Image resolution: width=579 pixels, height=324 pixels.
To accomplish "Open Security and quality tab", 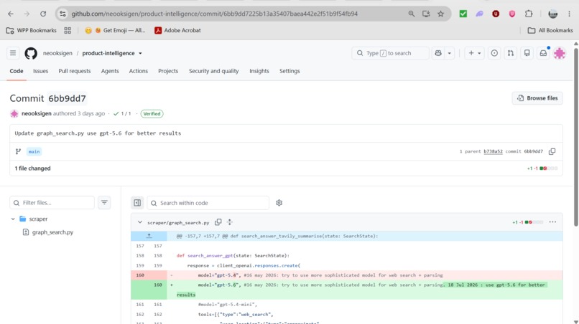I will point(214,71).
